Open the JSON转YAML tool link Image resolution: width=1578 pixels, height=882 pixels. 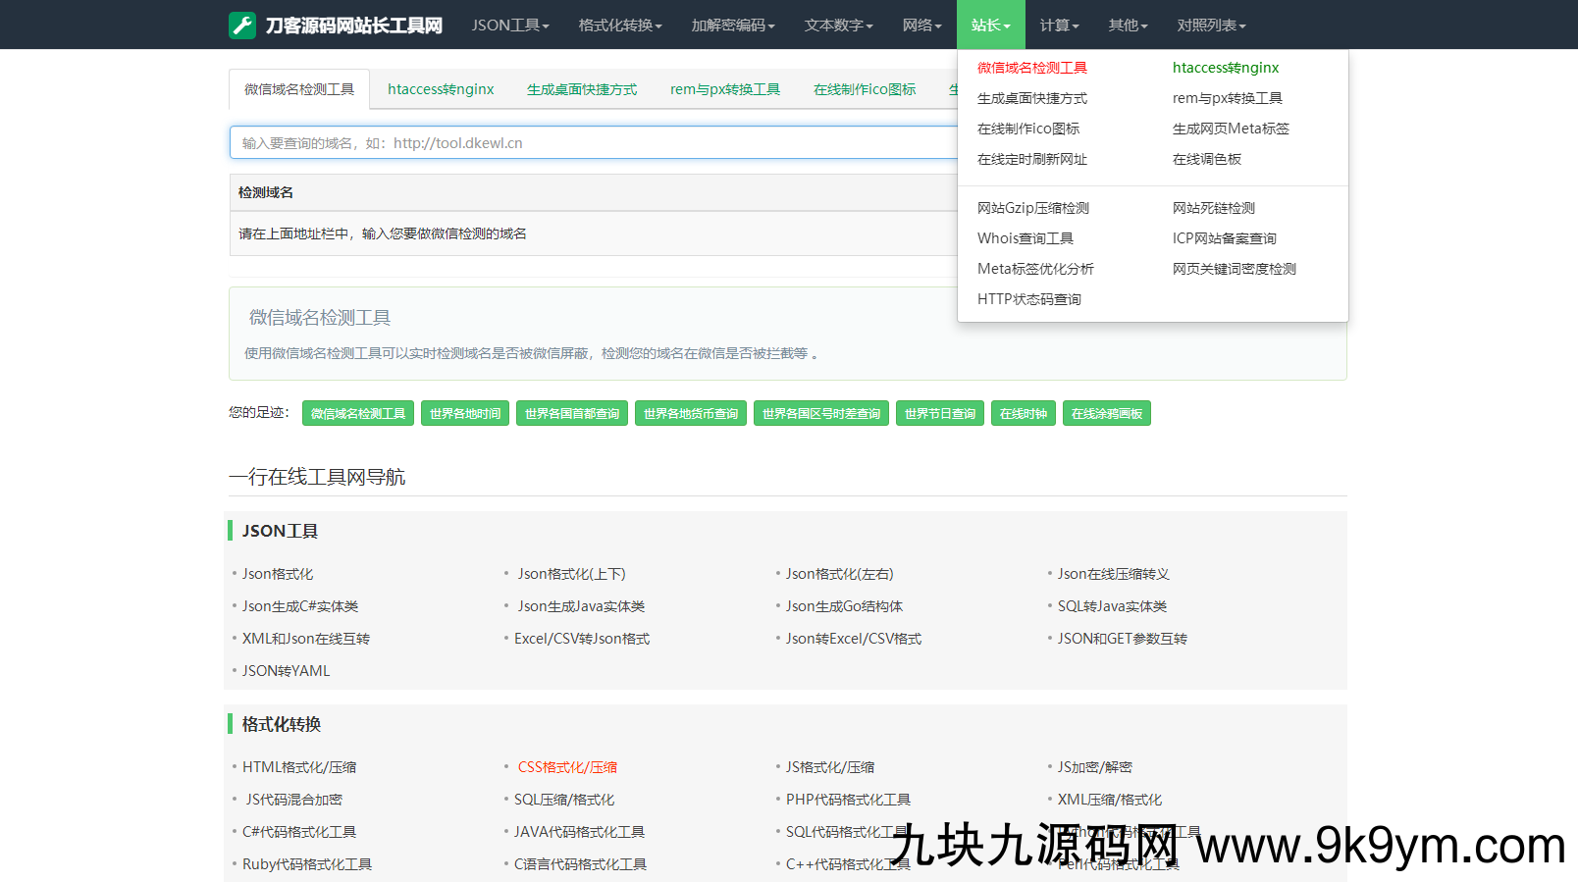pos(286,671)
